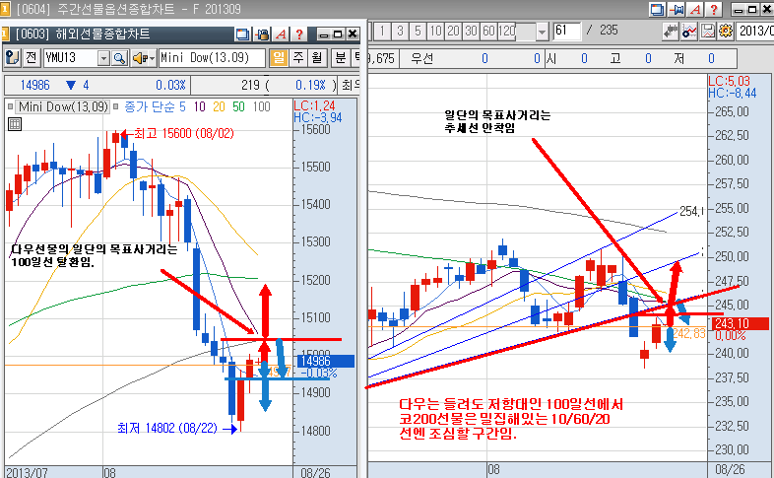Image resolution: width=774 pixels, height=478 pixels.
Task: Switch to the weekly (주) period
Action: 296,57
